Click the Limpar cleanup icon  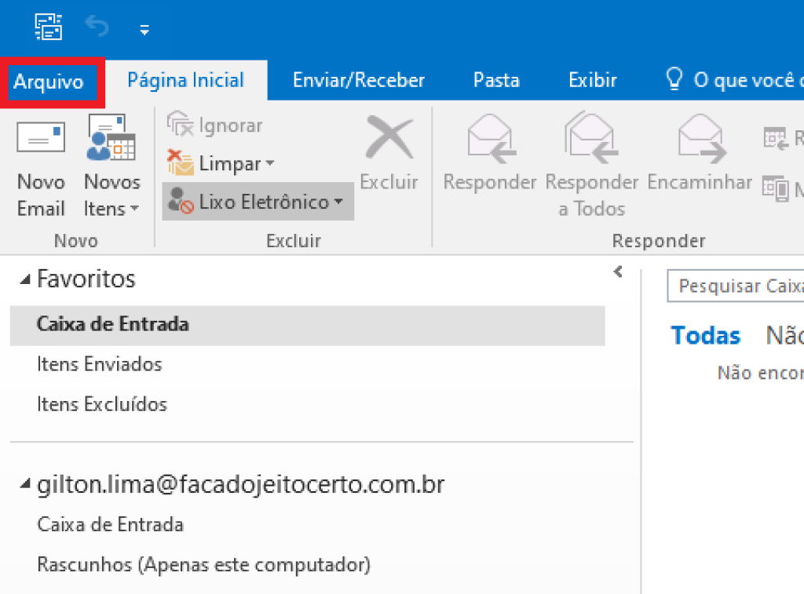[x=180, y=162]
